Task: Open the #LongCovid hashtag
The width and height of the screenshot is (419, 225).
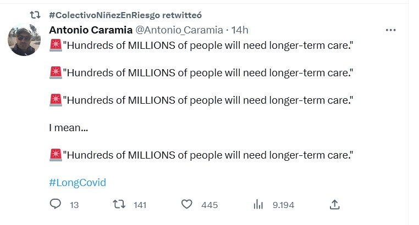Action: point(77,183)
